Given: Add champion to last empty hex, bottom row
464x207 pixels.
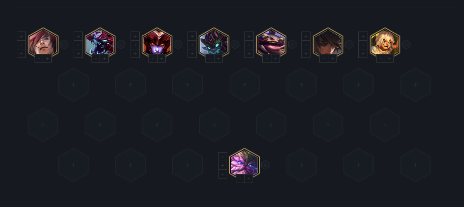Looking at the screenshot, I should pyautogui.click(x=416, y=165).
